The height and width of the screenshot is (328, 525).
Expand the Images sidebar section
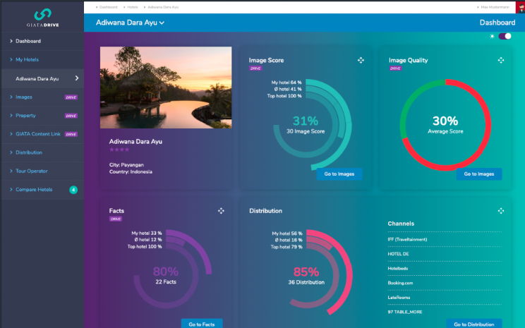(24, 97)
